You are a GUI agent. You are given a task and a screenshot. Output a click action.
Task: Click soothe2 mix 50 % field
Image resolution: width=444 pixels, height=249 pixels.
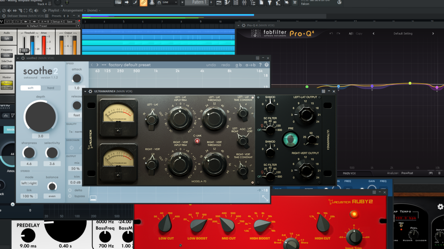tap(75, 168)
